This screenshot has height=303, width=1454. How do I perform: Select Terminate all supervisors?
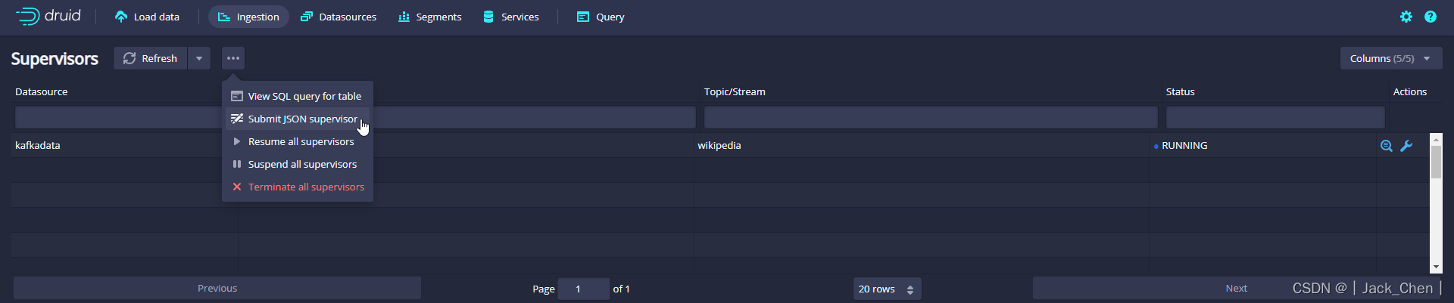(x=297, y=187)
